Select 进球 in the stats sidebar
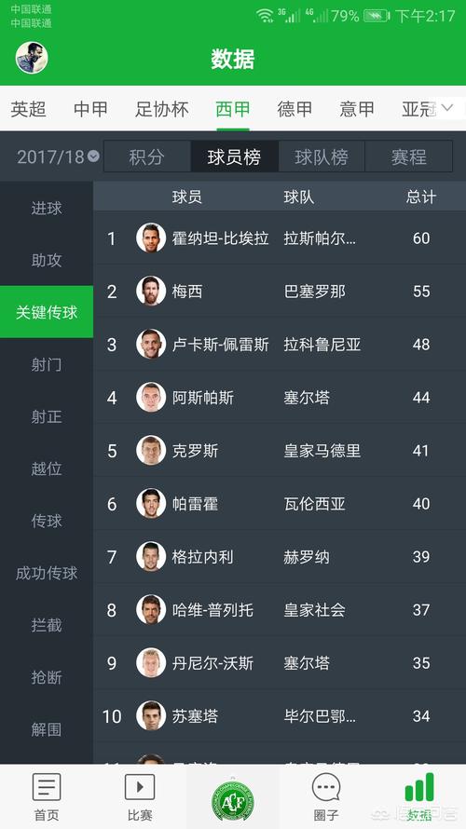Viewport: 466px width, 829px height. point(47,209)
